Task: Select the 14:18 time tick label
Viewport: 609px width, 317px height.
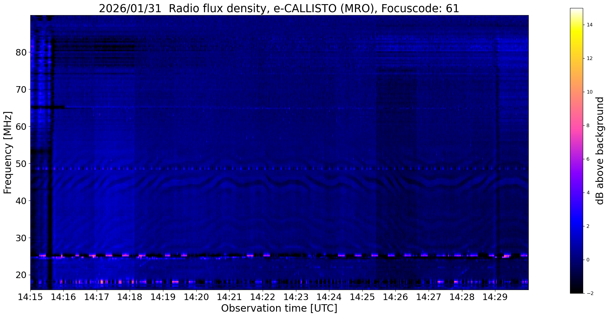Action: pos(130,297)
